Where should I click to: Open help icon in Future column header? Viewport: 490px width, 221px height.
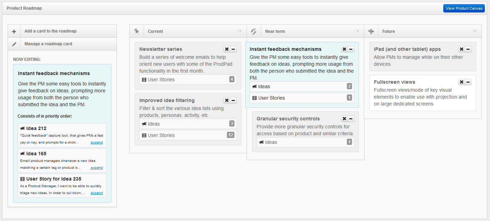point(475,31)
